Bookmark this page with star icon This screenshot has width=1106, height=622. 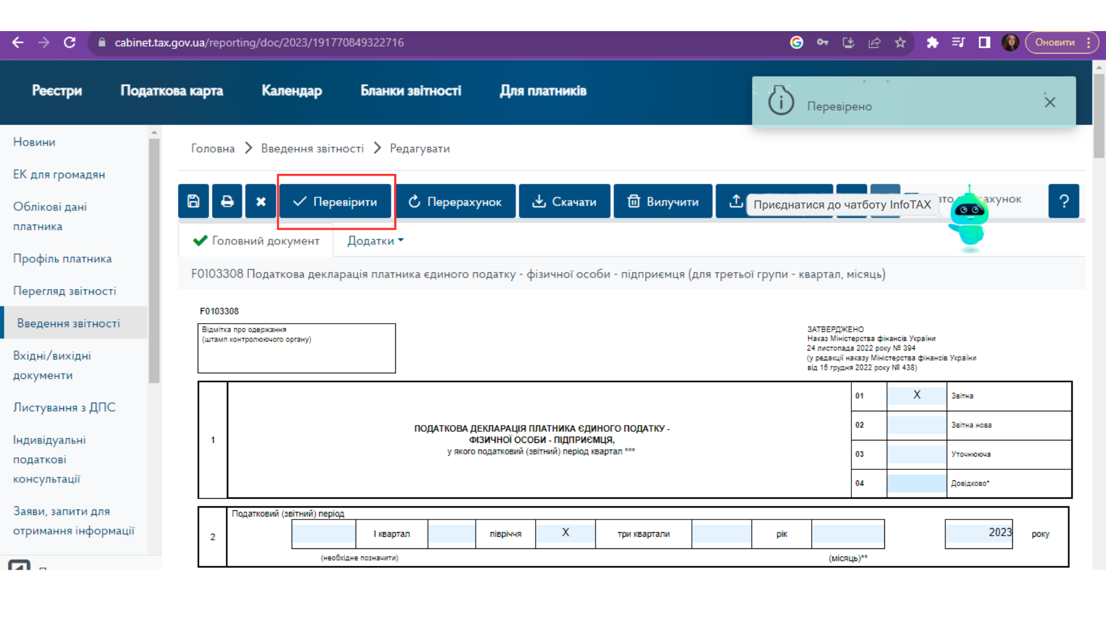[900, 43]
